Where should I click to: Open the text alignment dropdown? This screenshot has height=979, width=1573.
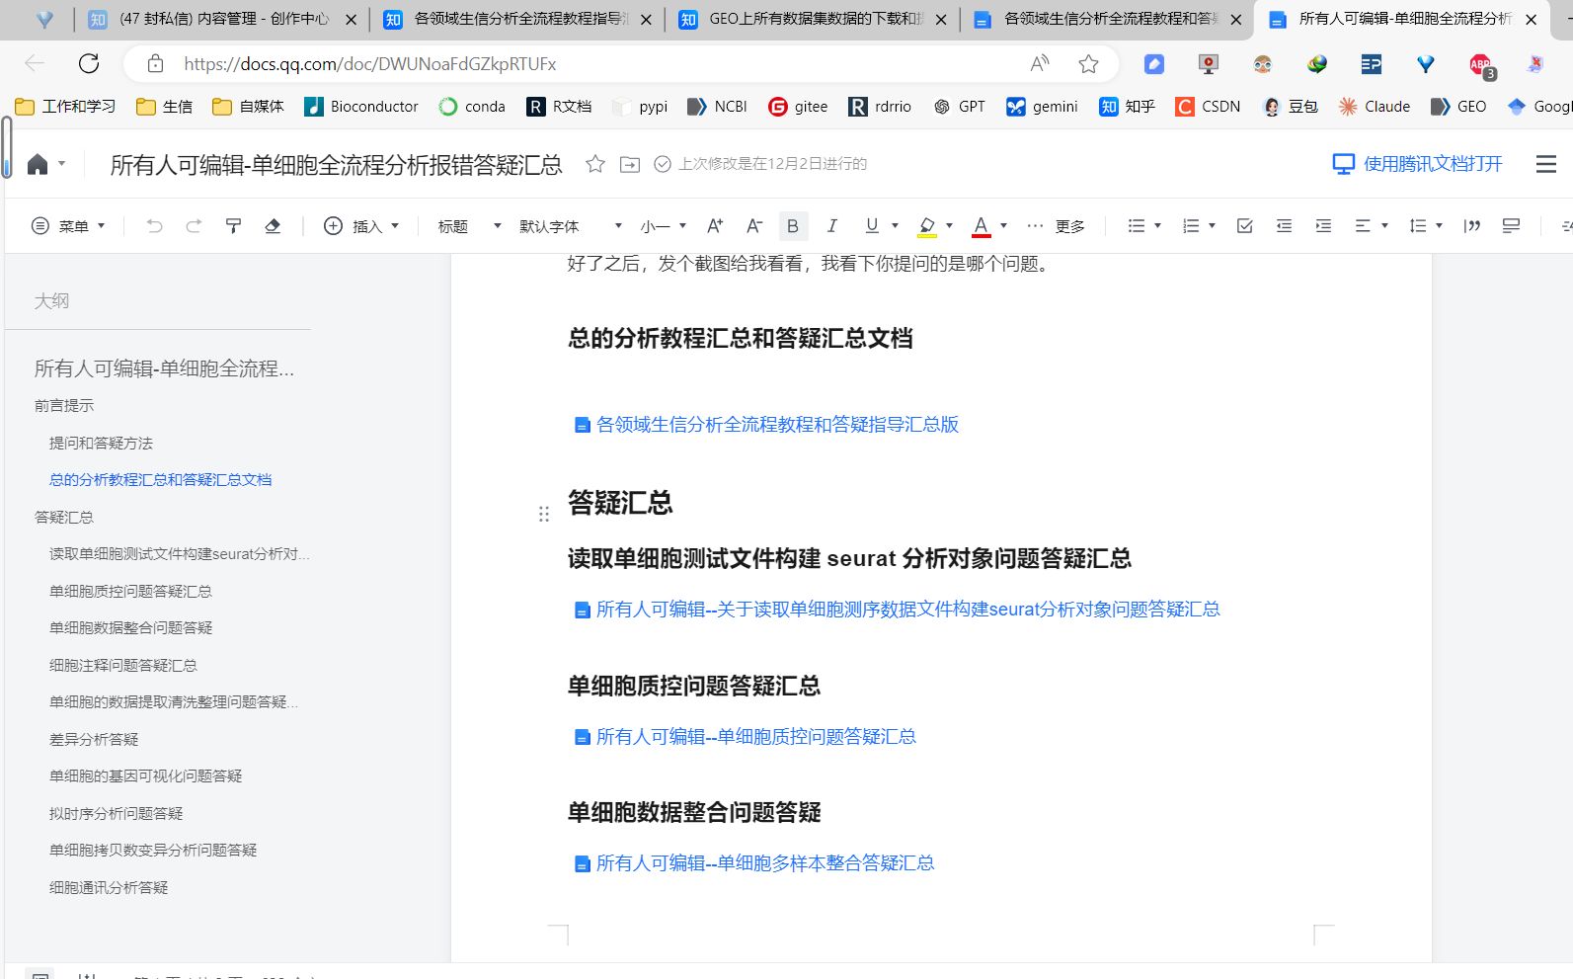point(1371,226)
